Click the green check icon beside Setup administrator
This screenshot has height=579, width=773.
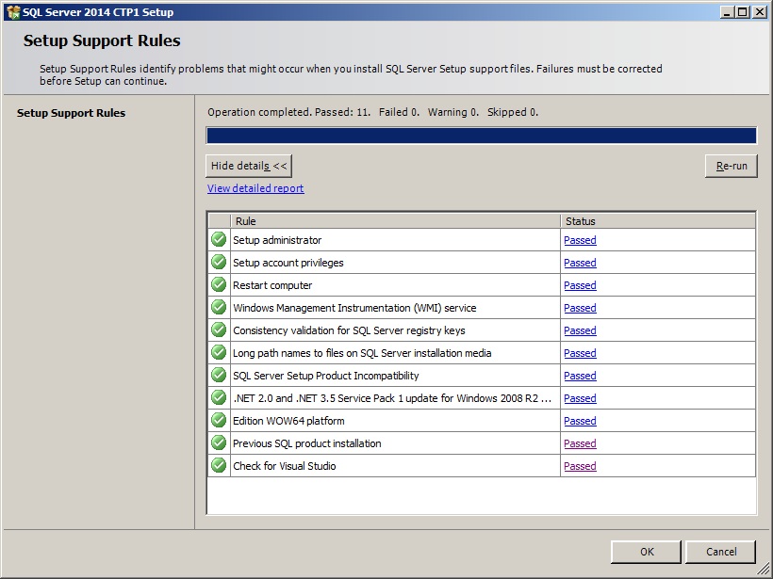coord(219,240)
